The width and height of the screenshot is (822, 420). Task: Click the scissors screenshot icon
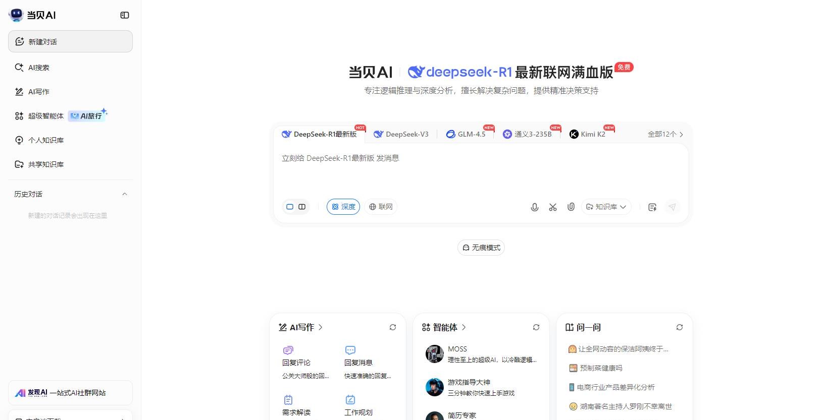pyautogui.click(x=553, y=207)
